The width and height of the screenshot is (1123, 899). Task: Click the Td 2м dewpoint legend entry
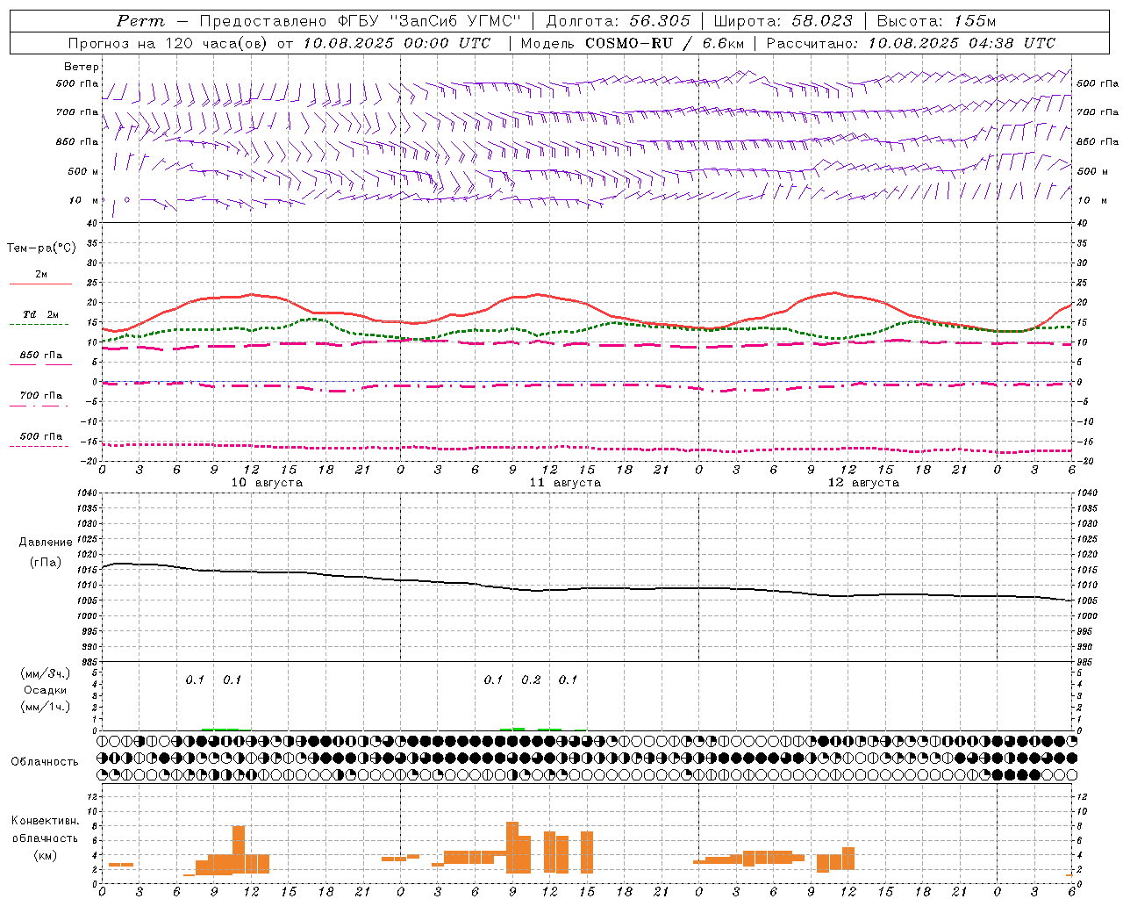click(40, 314)
